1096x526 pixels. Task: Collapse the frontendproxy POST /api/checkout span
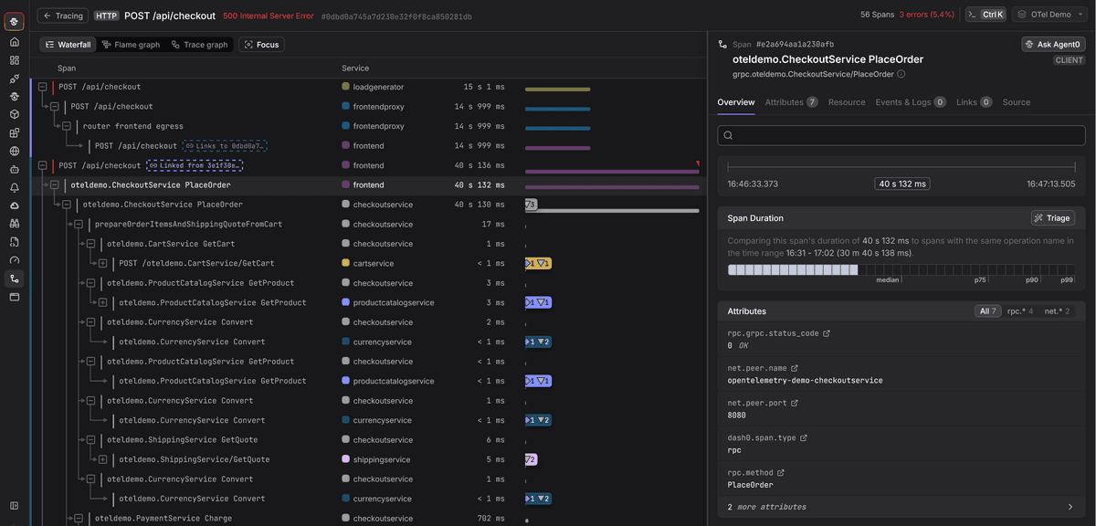pos(54,107)
